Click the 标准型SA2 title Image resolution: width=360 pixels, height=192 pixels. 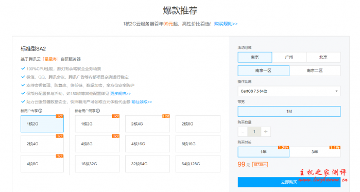coord(33,48)
